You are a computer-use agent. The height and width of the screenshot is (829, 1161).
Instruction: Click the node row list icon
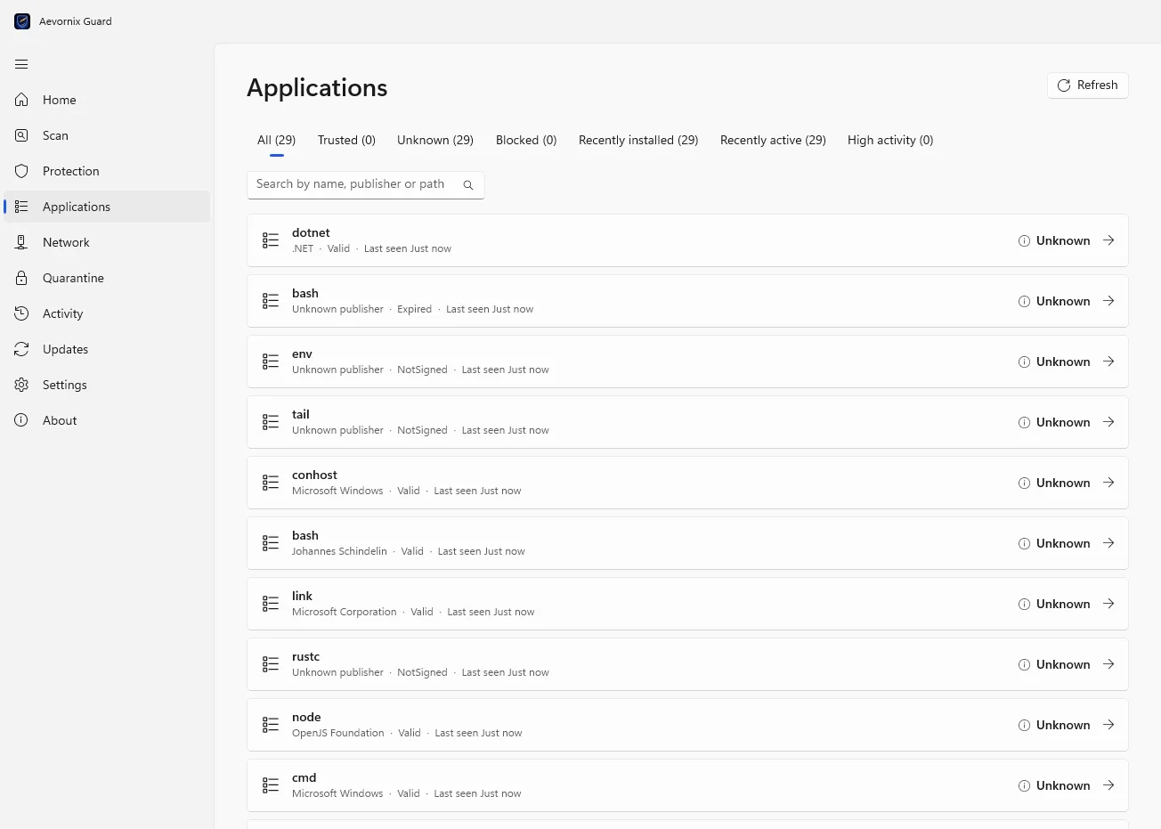coord(271,725)
